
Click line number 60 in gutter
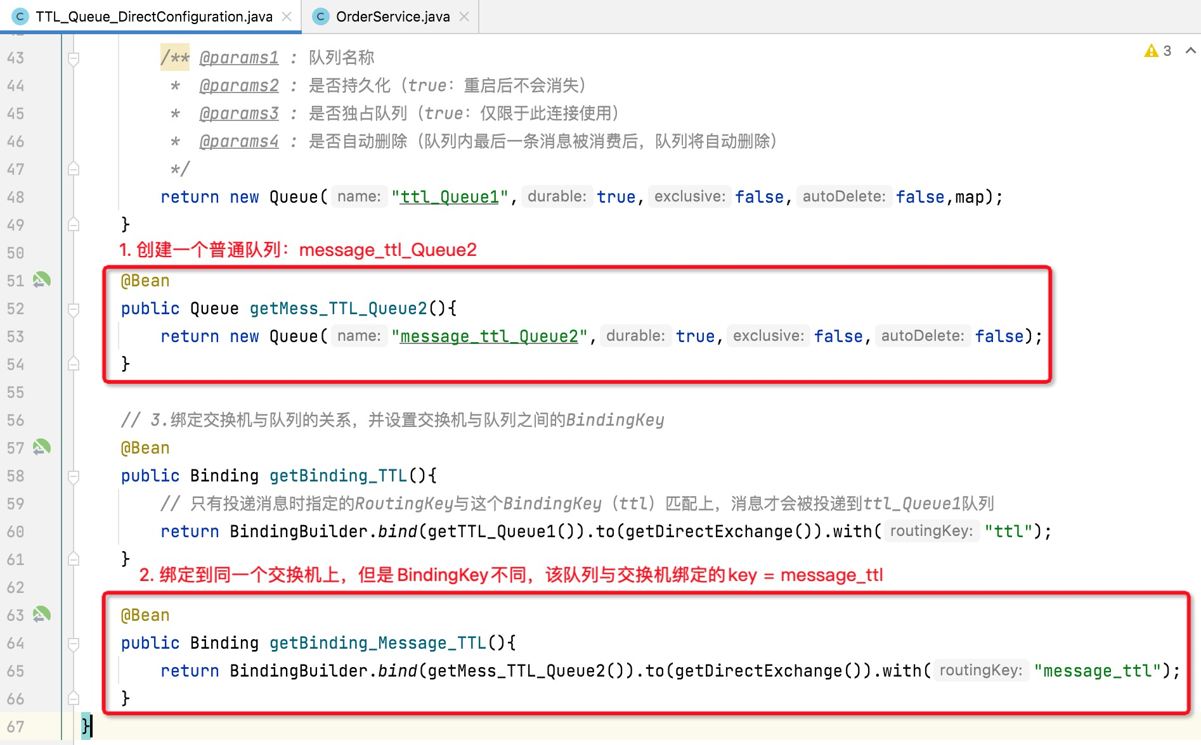(x=15, y=532)
